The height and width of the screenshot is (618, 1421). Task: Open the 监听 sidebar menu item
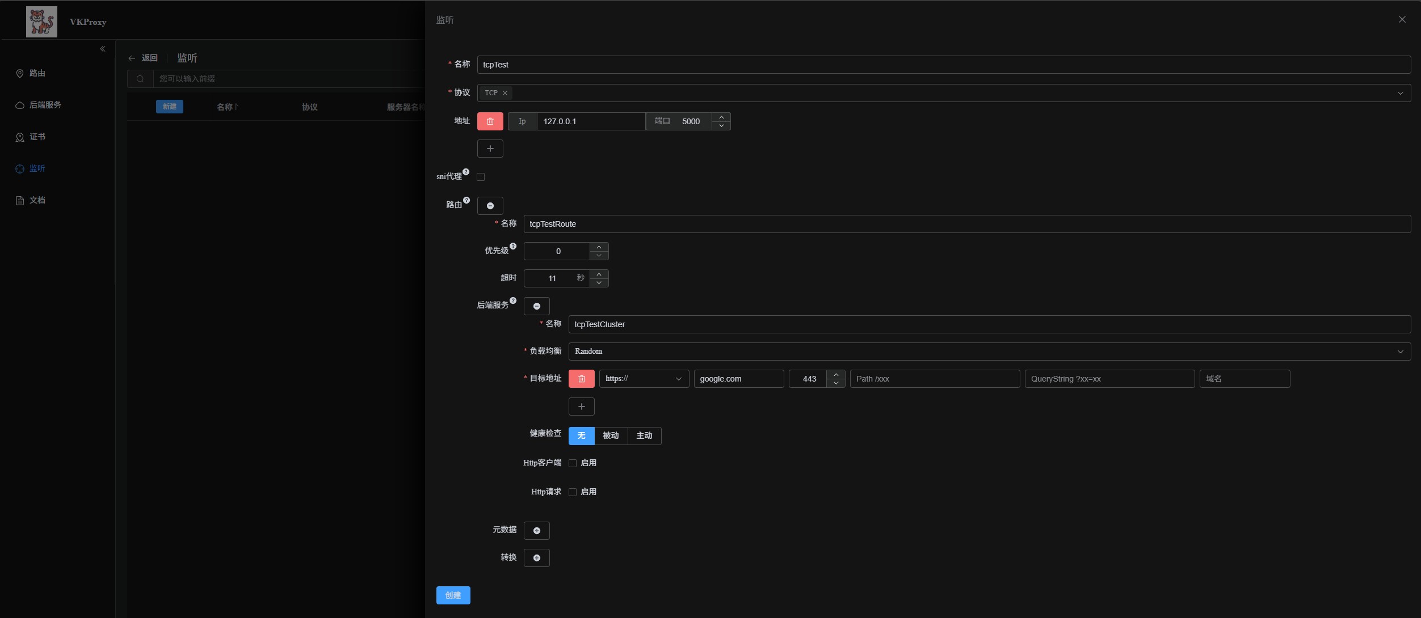tap(57, 168)
